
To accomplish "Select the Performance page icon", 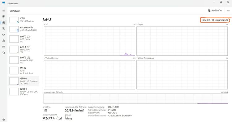I will pyautogui.click(x=3, y=23).
